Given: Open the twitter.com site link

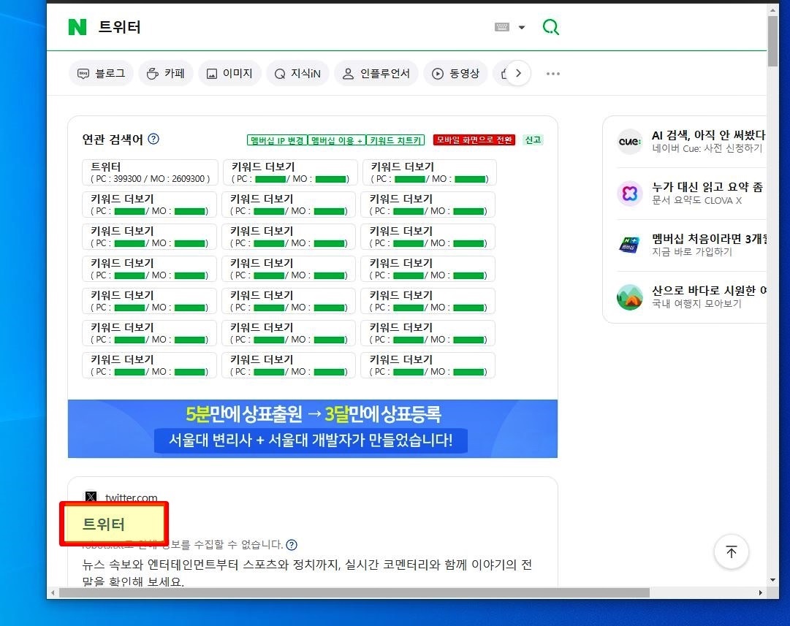Looking at the screenshot, I should [131, 497].
